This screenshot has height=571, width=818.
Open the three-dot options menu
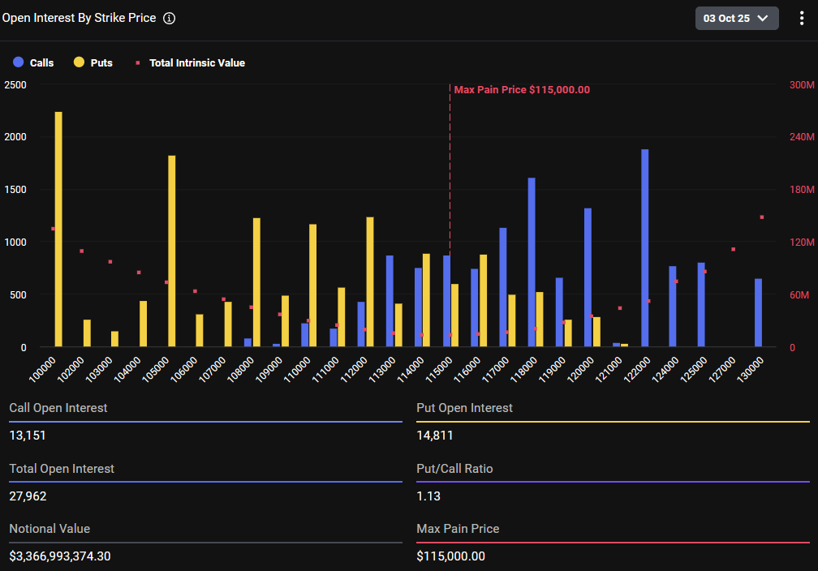pos(802,18)
